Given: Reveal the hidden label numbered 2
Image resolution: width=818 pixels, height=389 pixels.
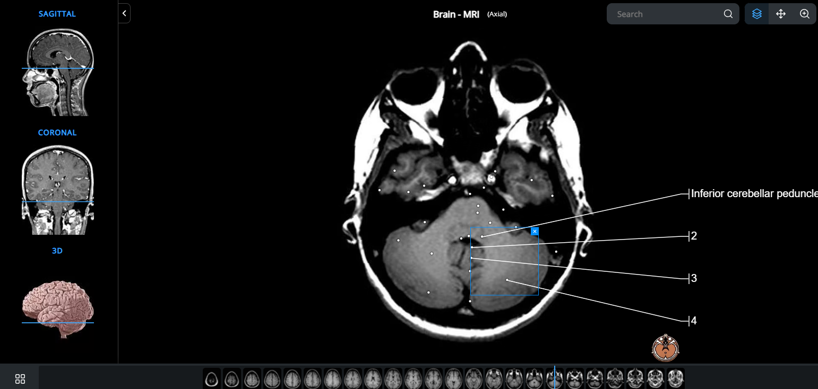Looking at the screenshot, I should 694,236.
